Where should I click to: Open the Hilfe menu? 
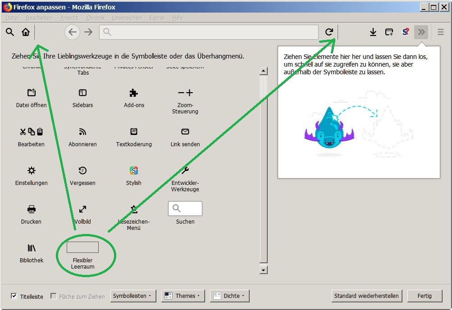178,18
